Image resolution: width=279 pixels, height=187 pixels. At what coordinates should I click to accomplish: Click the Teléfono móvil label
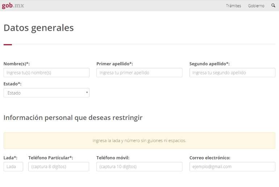coord(113,158)
